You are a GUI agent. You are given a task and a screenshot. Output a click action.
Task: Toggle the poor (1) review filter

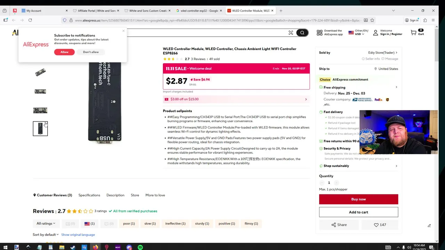point(129,224)
